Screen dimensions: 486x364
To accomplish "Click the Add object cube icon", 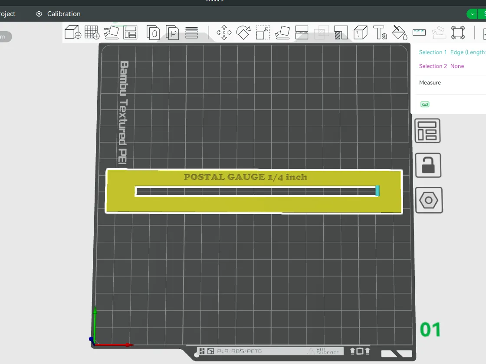I will tap(73, 32).
